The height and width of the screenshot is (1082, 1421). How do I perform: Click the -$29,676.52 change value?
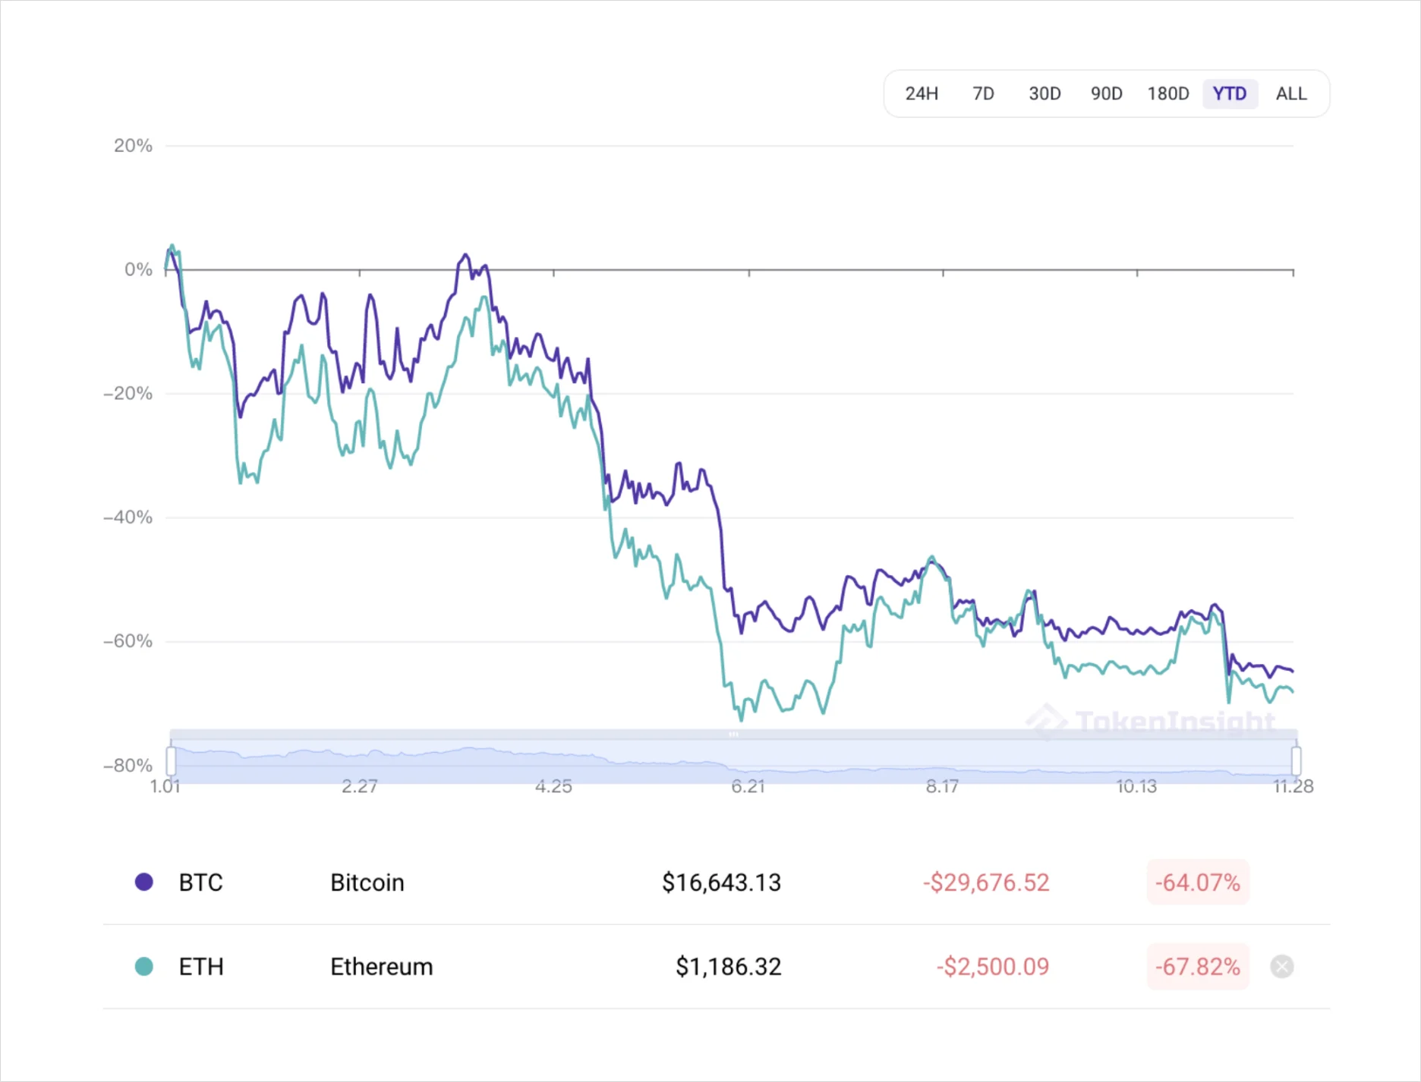coord(986,882)
